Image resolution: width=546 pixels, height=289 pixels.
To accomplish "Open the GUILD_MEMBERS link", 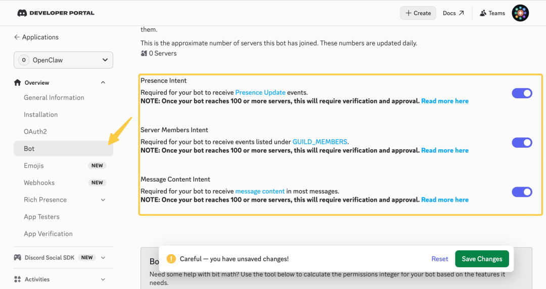I will pos(320,142).
